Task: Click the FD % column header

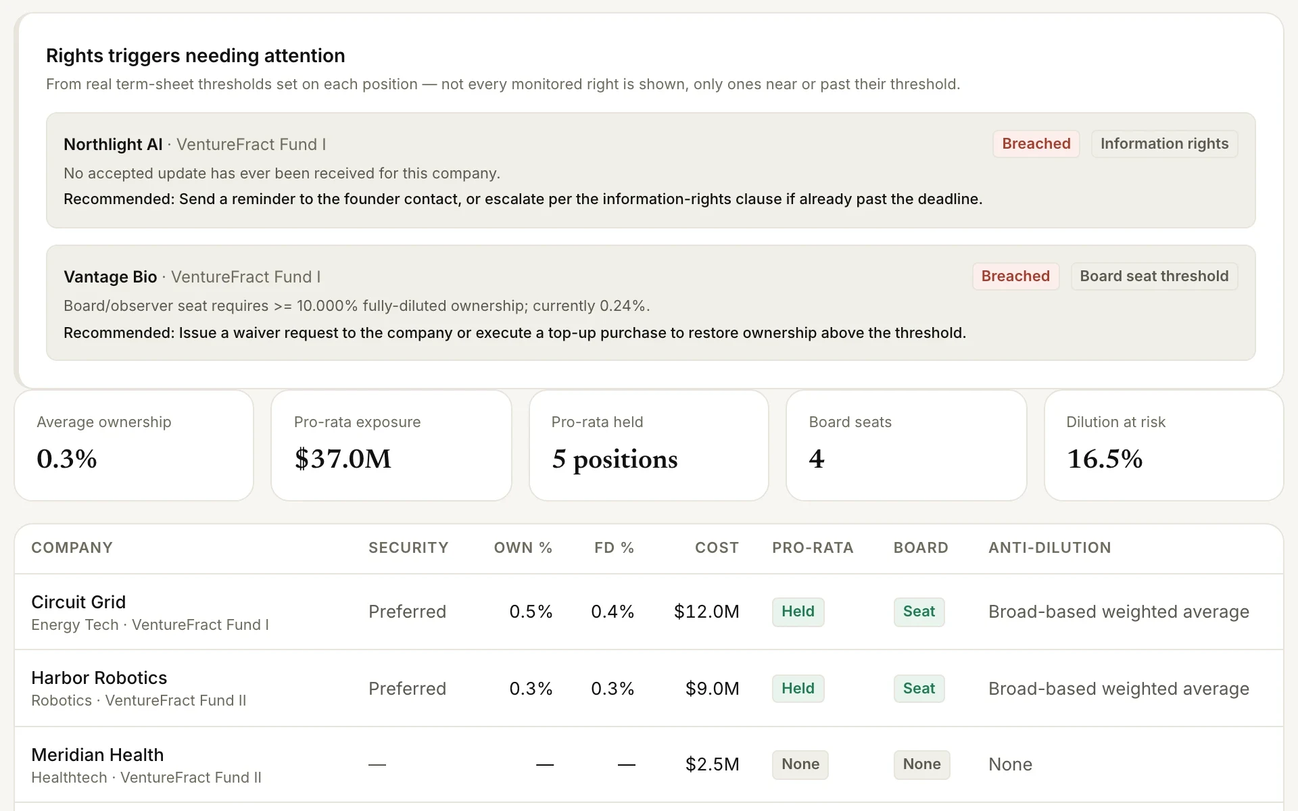Action: (x=615, y=548)
